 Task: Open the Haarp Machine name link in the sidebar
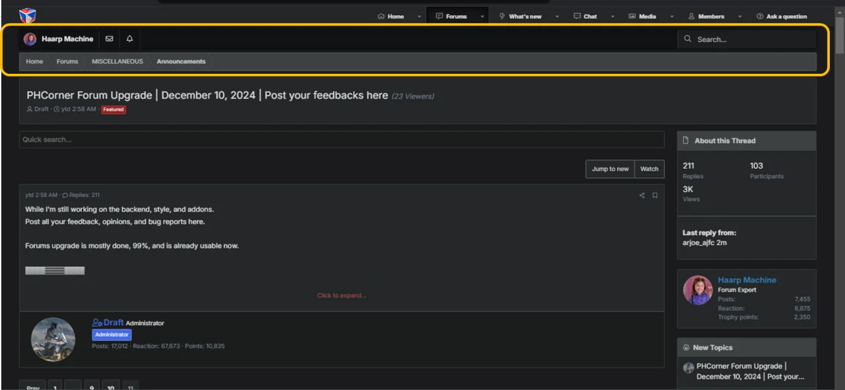point(747,280)
